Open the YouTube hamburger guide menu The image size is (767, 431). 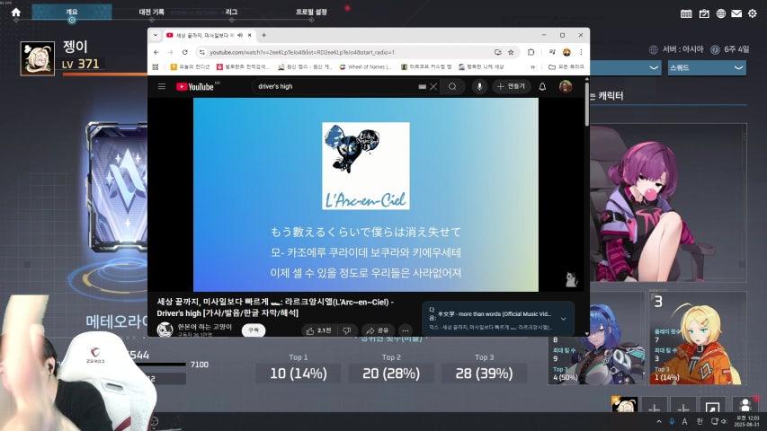click(x=162, y=86)
